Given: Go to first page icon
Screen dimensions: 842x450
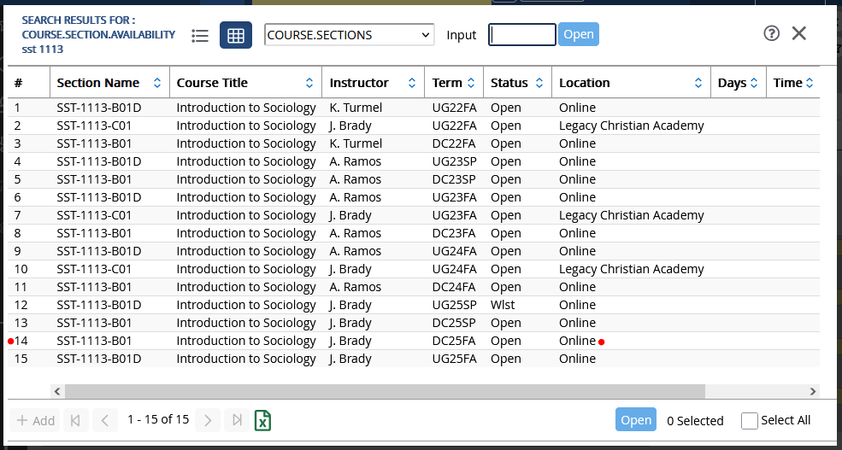Looking at the screenshot, I should coord(75,420).
